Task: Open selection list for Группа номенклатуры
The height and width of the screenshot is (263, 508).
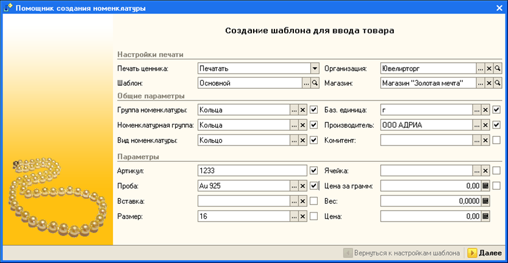Action: tap(294, 110)
